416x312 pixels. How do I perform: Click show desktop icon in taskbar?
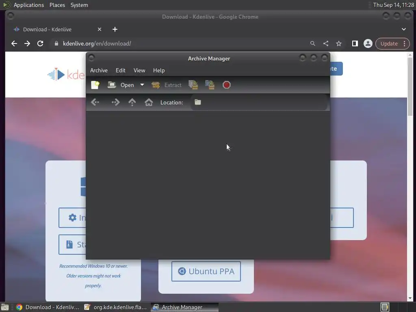tap(5, 307)
